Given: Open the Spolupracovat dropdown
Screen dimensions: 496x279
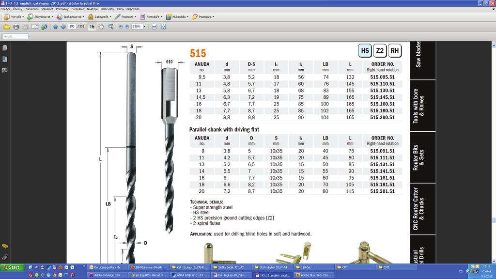Looking at the screenshot, I should tap(70, 17).
